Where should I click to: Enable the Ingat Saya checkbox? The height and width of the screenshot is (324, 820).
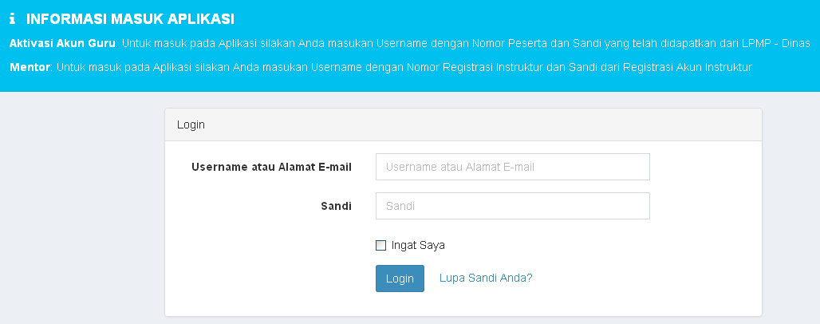click(x=381, y=246)
